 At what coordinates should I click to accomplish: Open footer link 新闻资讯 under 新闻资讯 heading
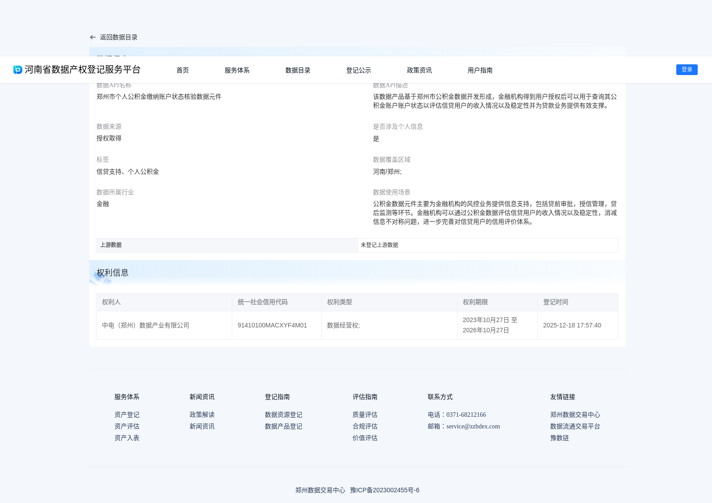(202, 427)
